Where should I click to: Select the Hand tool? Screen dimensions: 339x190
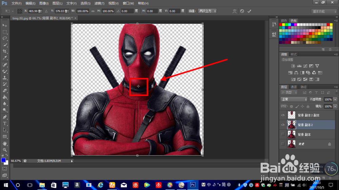[4, 144]
